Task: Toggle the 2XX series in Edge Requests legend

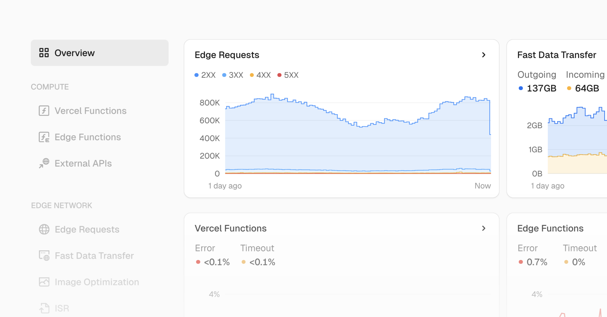Action: tap(205, 75)
